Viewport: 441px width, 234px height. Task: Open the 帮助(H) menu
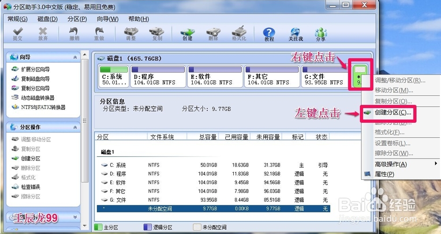pyautogui.click(x=138, y=19)
